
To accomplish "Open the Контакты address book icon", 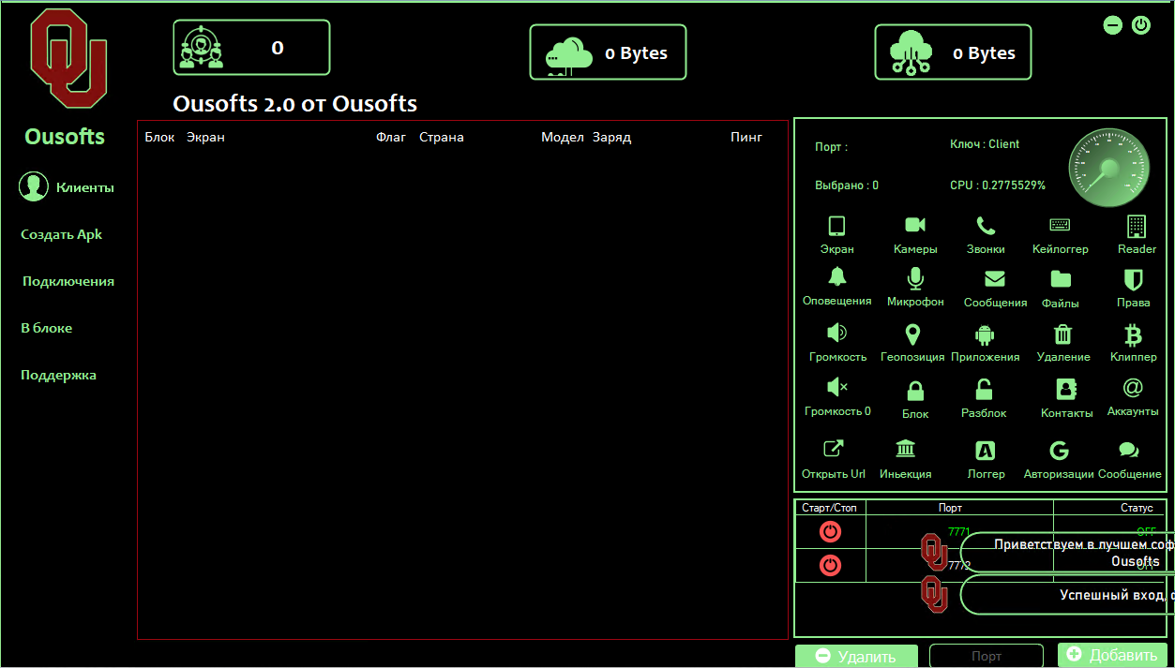I will (1066, 389).
